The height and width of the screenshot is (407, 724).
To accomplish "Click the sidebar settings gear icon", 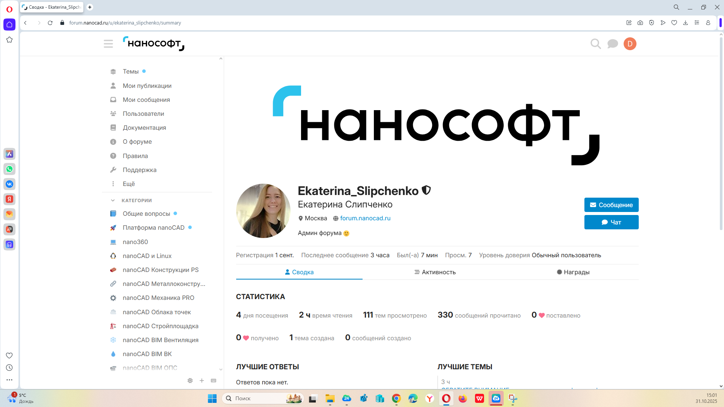I will pyautogui.click(x=190, y=381).
